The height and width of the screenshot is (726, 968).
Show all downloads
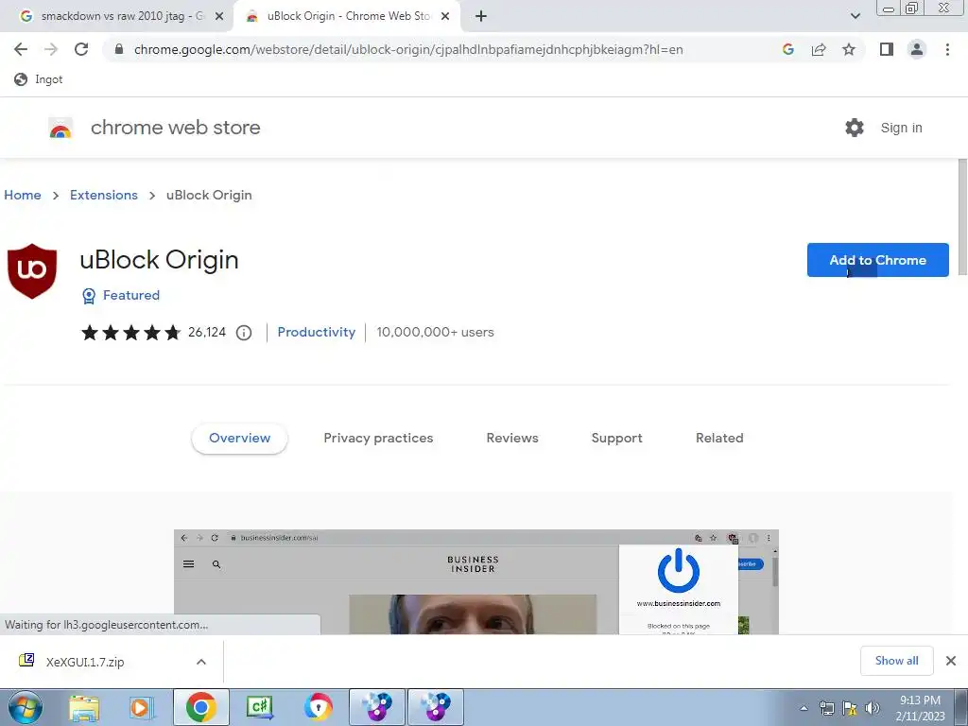pos(896,661)
